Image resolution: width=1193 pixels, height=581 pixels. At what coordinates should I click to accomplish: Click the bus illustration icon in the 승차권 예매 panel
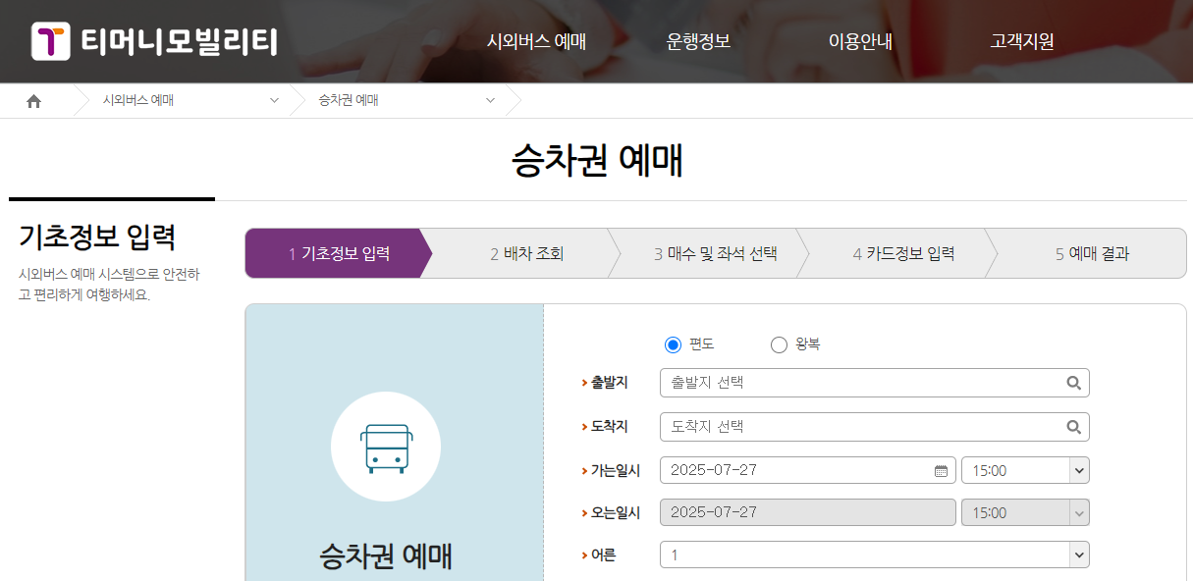pos(385,445)
